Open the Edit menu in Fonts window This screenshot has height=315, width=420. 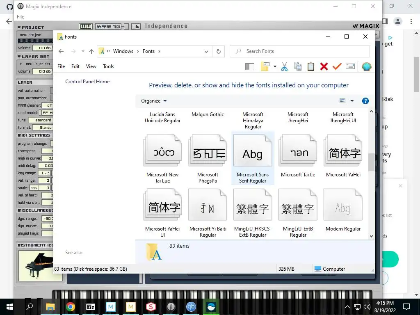coord(75,66)
